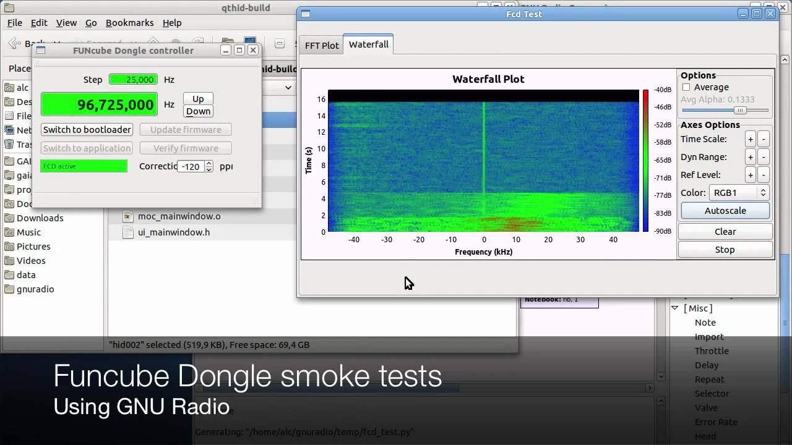Open the File menu in qthid-build

pos(15,23)
